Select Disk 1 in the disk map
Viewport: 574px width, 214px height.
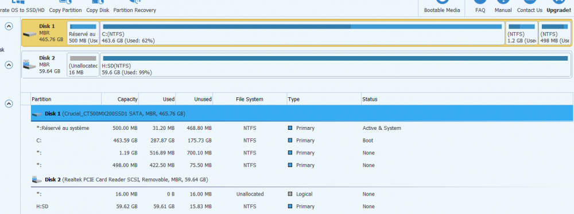[44, 33]
